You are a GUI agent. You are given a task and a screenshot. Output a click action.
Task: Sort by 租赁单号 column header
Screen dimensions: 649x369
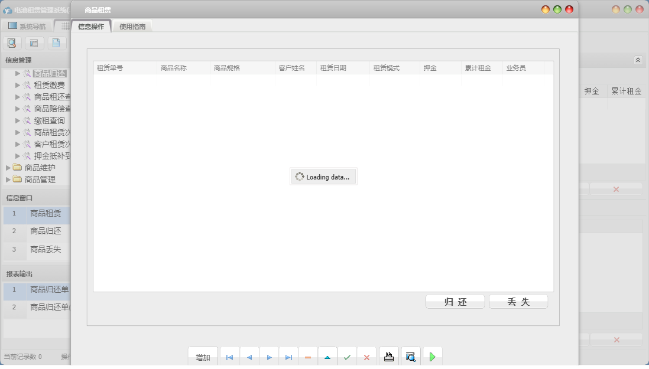tap(110, 68)
